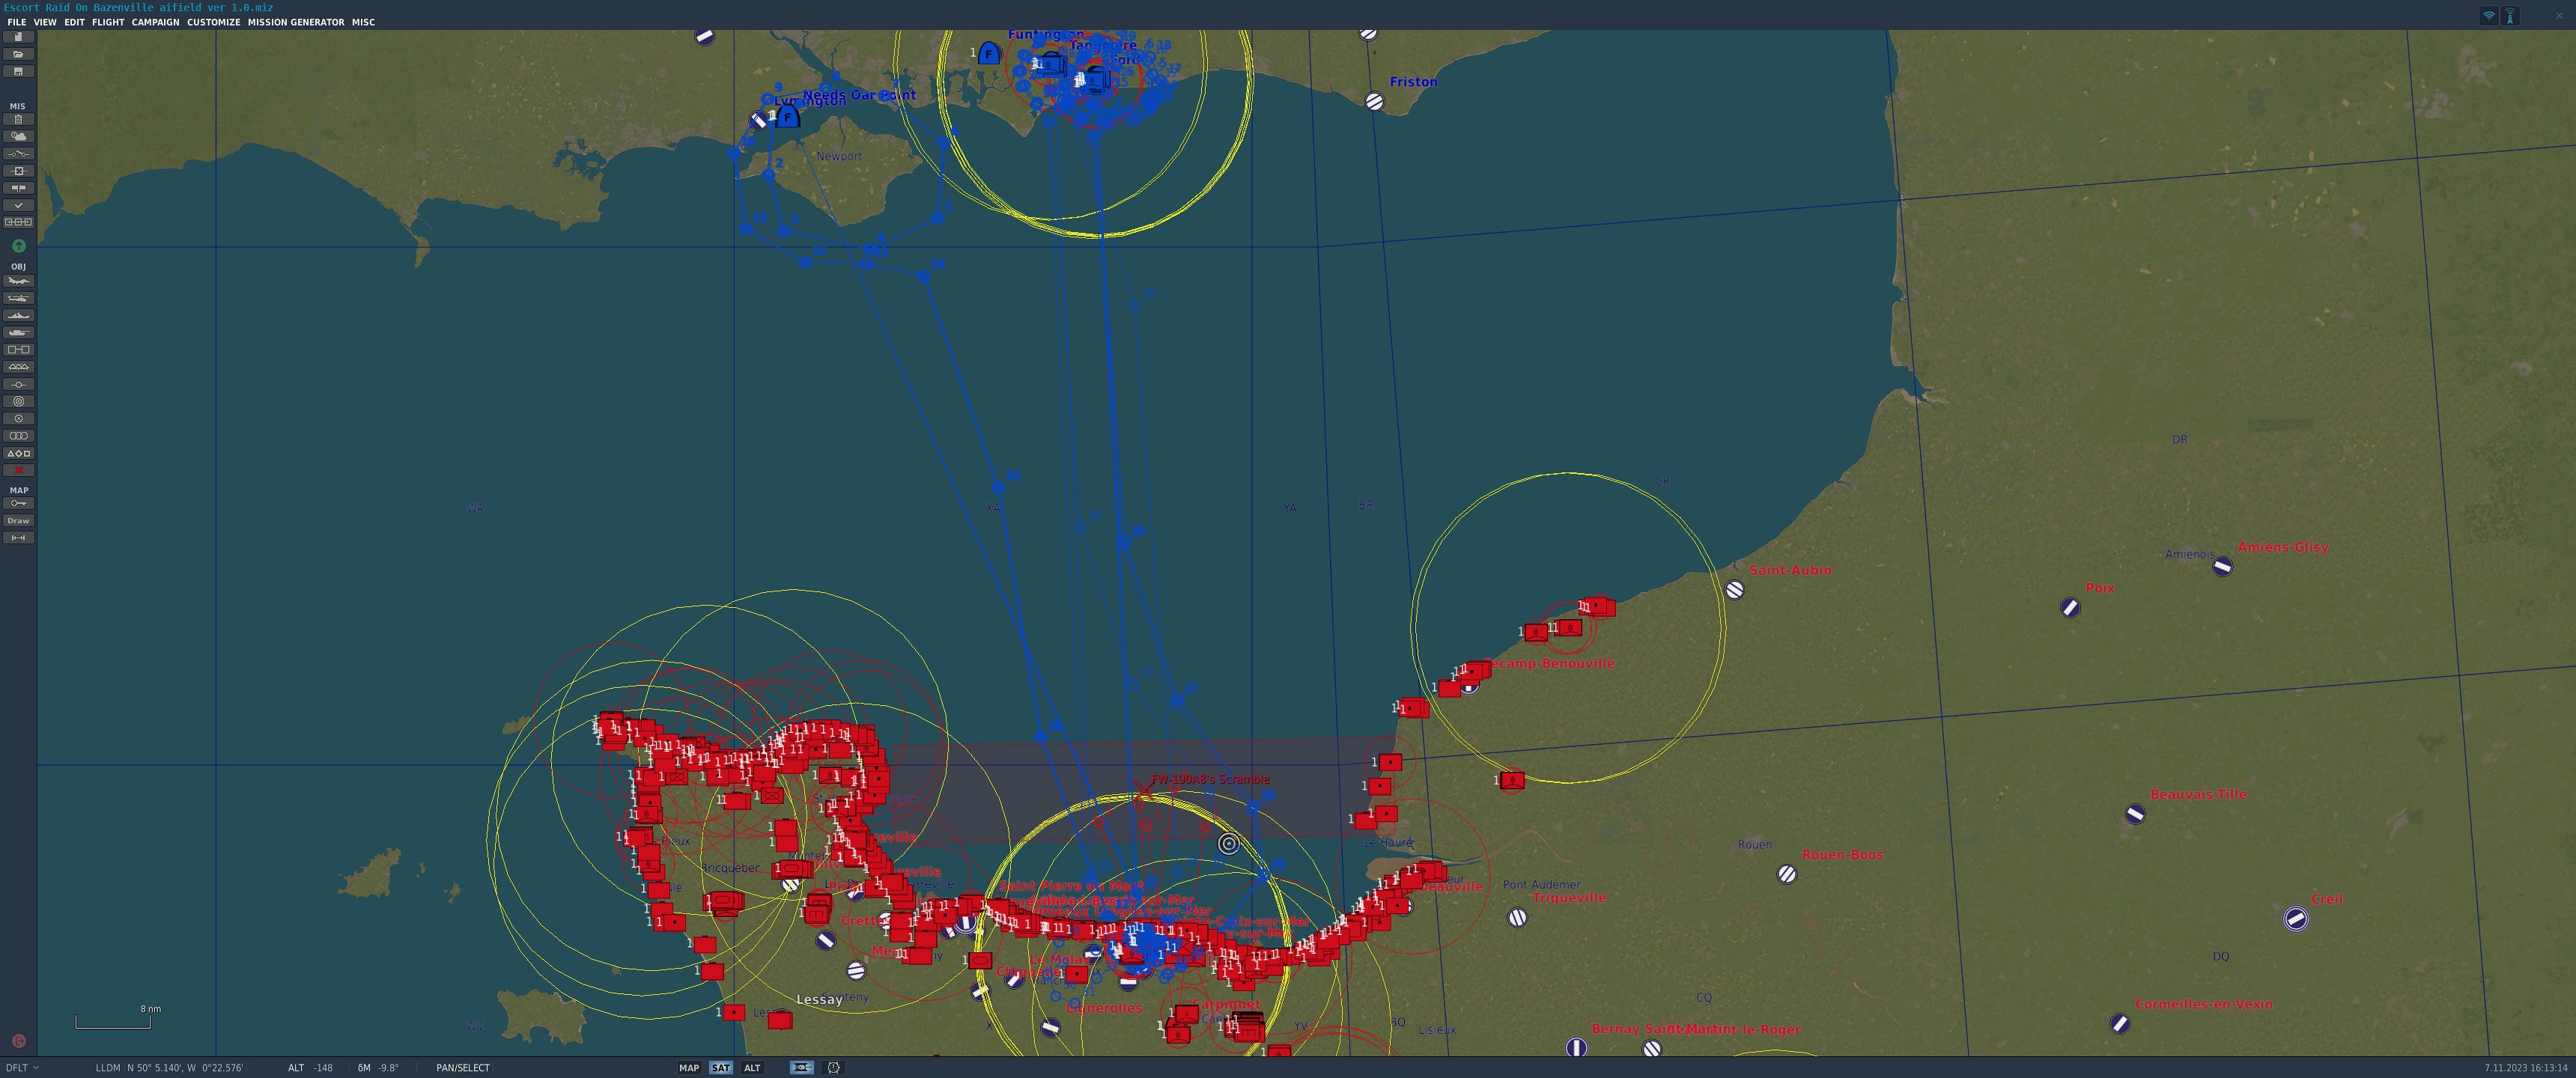Click the red X delete object icon

tap(18, 470)
